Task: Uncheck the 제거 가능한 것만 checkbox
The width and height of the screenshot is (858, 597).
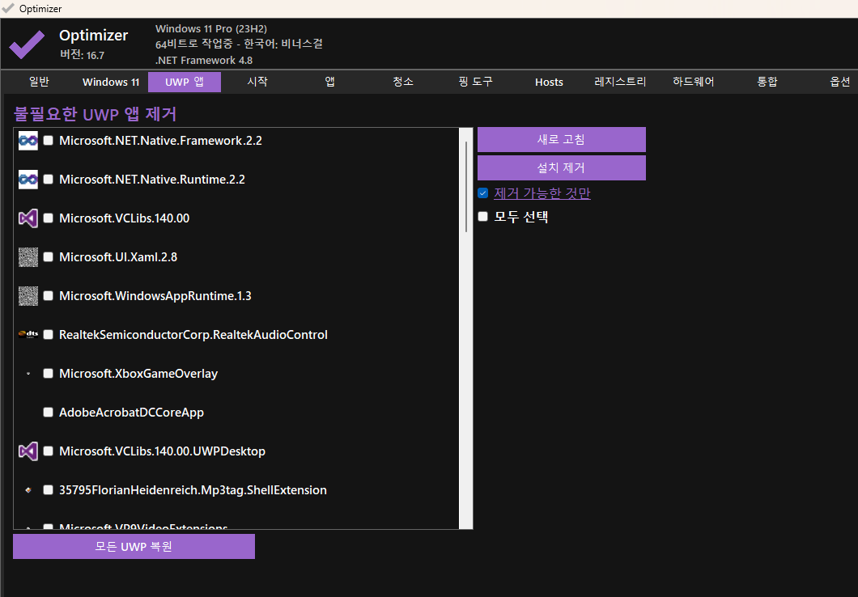Action: pyautogui.click(x=482, y=193)
